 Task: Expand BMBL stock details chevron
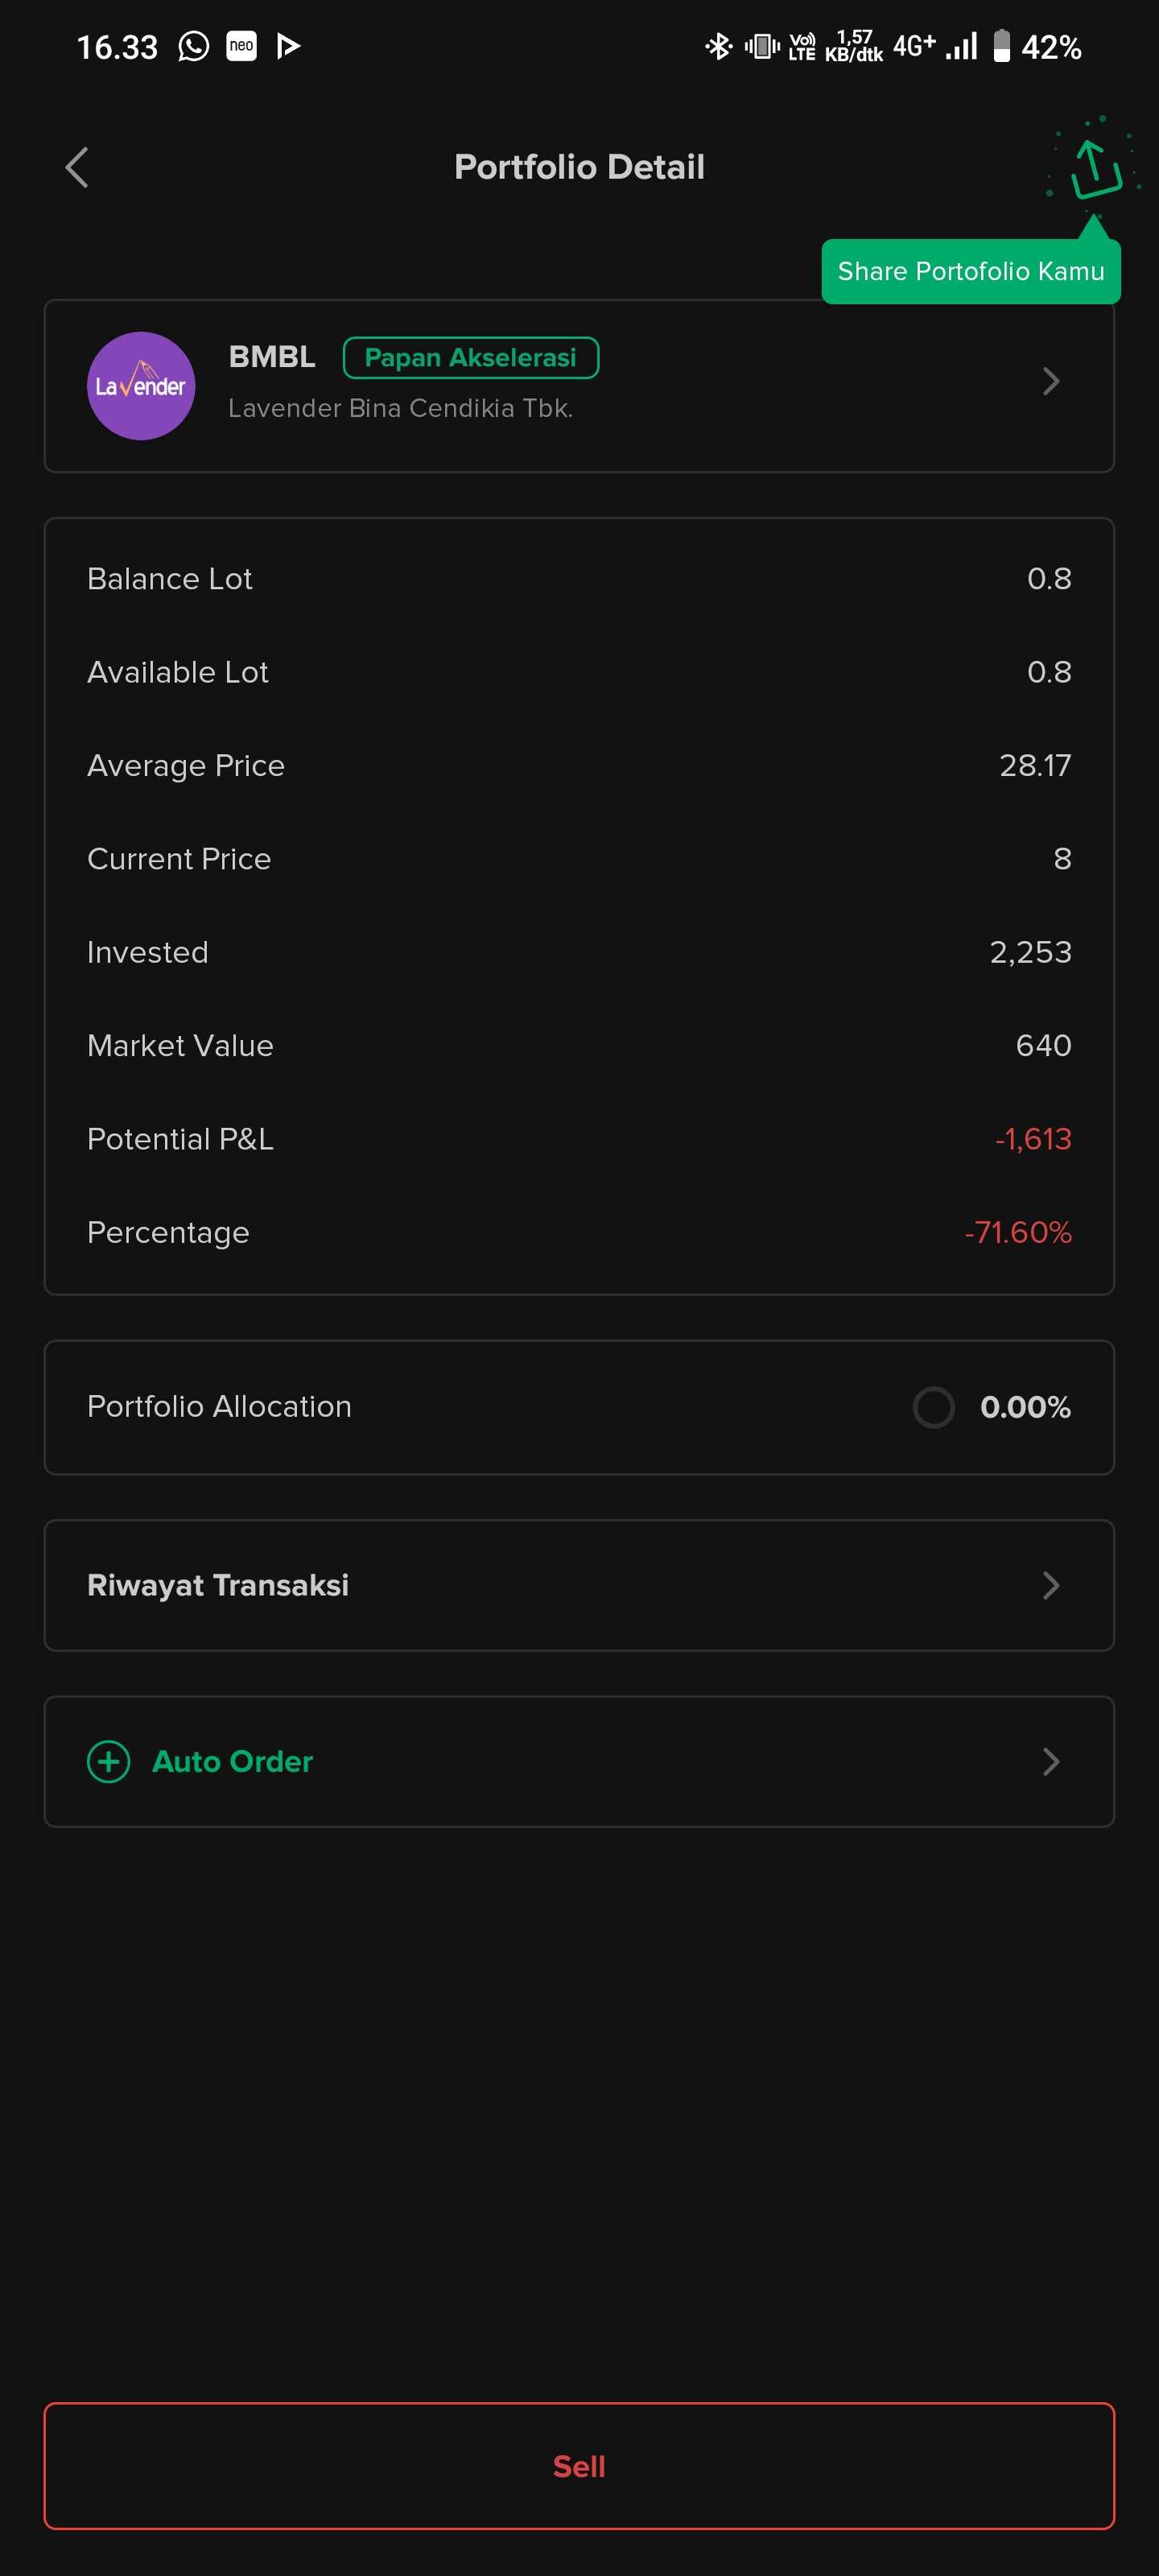pyautogui.click(x=1050, y=381)
